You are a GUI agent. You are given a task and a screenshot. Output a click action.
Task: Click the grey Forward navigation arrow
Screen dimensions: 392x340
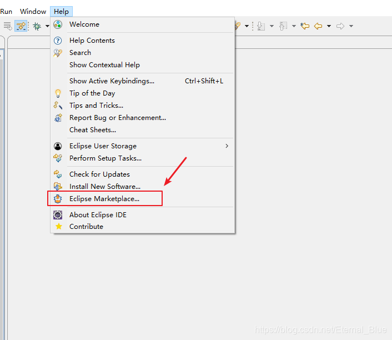coord(340,26)
